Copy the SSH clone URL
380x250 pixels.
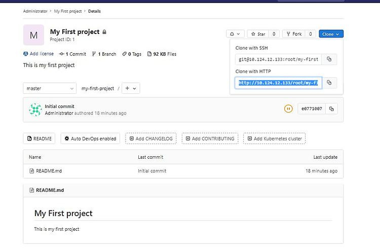[329, 59]
